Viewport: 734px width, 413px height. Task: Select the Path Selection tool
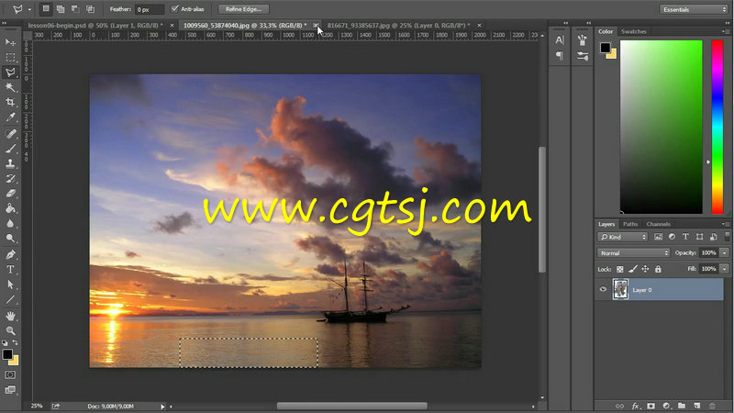(x=10, y=285)
